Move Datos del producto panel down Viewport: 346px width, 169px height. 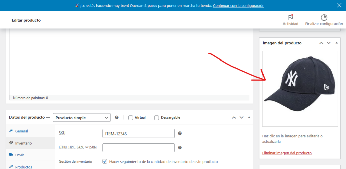click(241, 117)
